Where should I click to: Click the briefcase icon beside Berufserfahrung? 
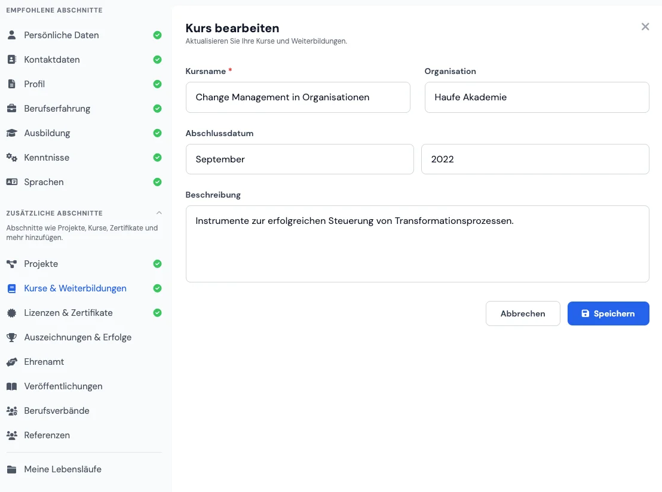(x=12, y=109)
